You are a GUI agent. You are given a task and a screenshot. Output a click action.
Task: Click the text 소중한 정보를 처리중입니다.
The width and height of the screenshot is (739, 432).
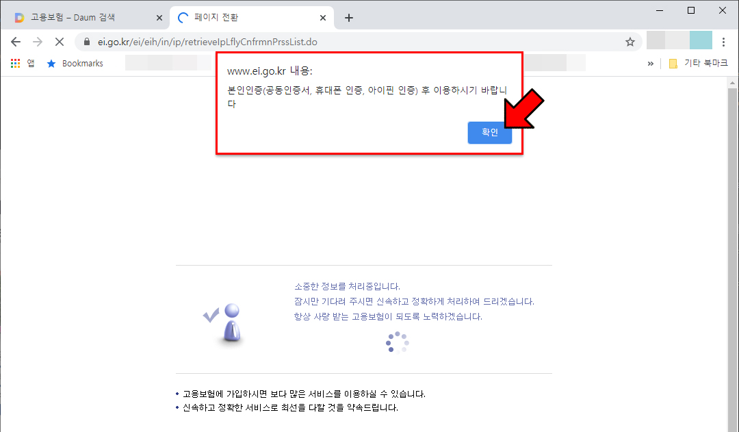point(348,286)
